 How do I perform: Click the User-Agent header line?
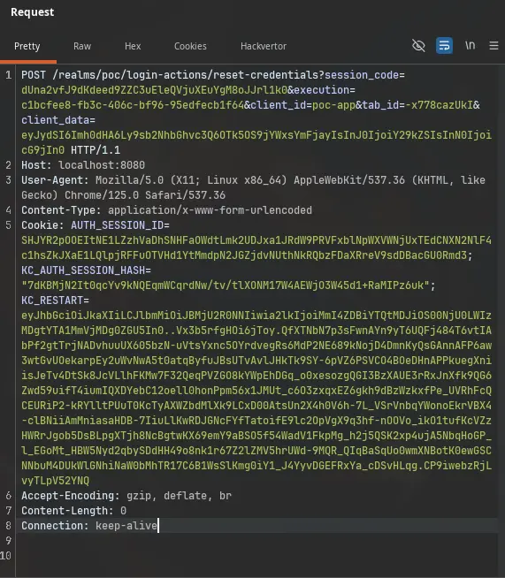click(253, 187)
